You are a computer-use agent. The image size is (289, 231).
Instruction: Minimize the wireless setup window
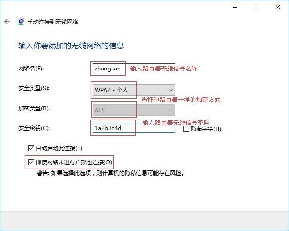tap(234, 7)
